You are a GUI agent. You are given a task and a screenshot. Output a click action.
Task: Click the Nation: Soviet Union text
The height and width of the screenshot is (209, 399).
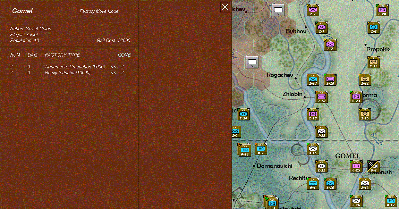[x=31, y=29]
